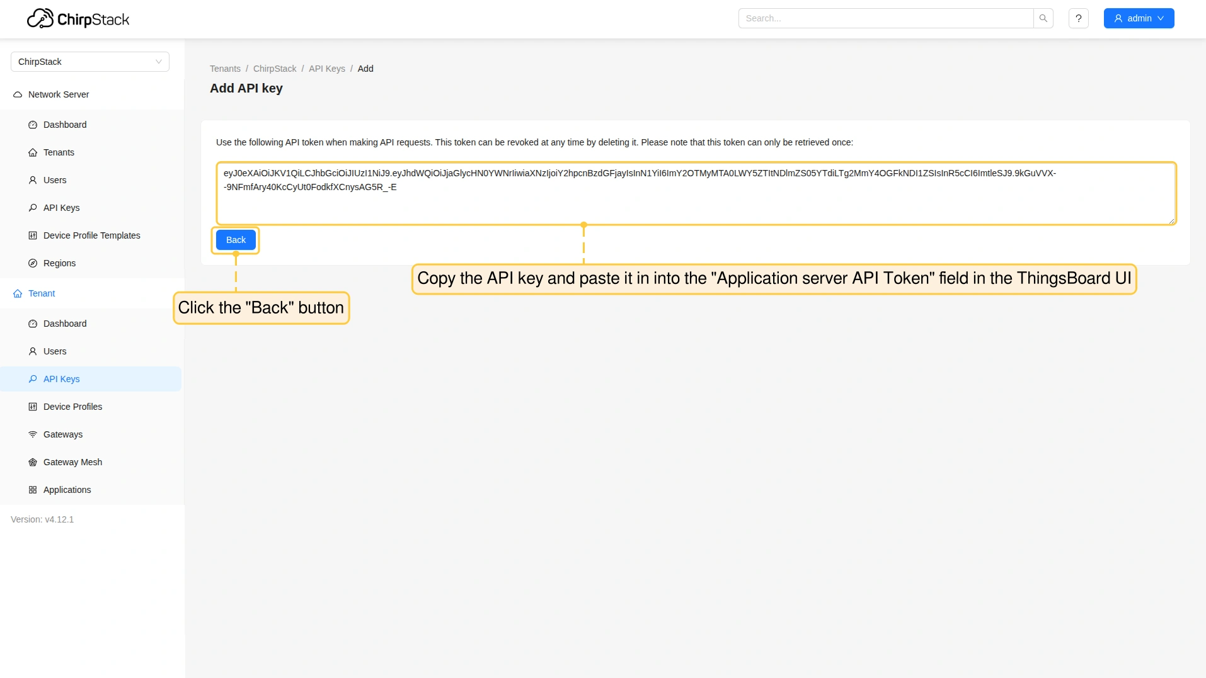Click the Applications grid icon in sidebar
The image size is (1206, 678).
point(33,490)
